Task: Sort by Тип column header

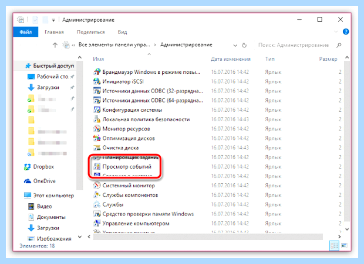Action: (x=269, y=59)
